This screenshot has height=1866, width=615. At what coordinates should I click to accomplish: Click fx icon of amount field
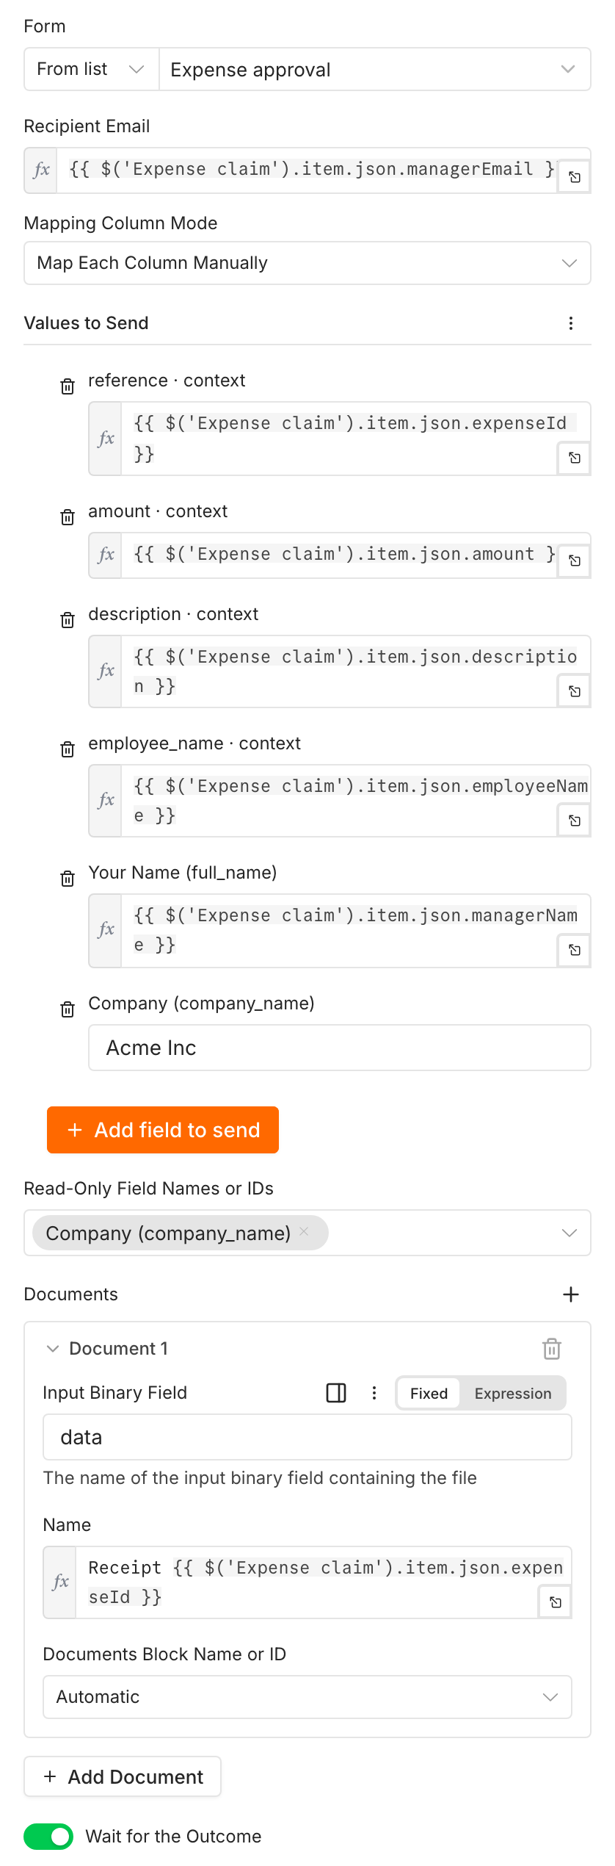tap(106, 555)
